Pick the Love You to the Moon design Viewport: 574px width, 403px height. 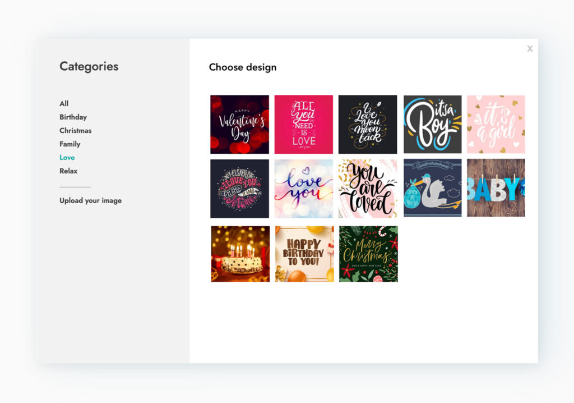(x=368, y=123)
